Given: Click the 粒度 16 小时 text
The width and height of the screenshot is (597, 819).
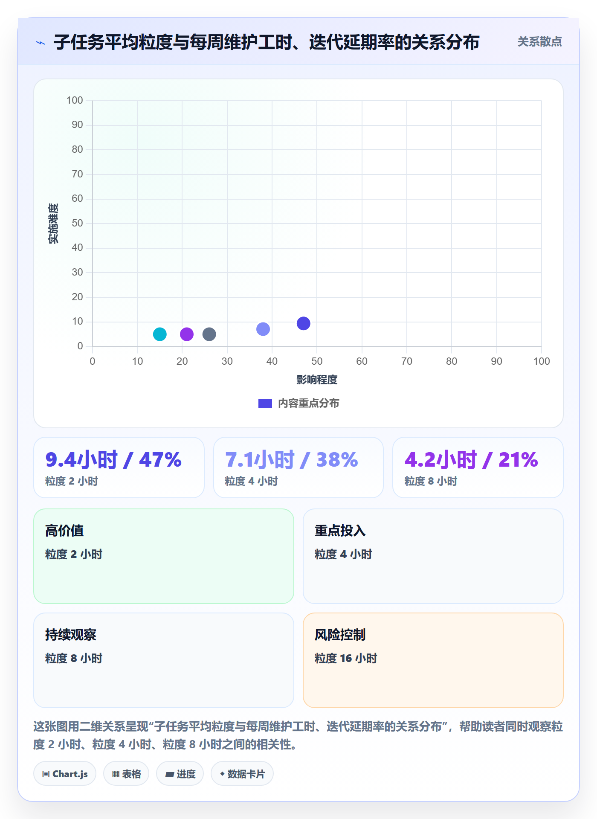Looking at the screenshot, I should pos(346,658).
